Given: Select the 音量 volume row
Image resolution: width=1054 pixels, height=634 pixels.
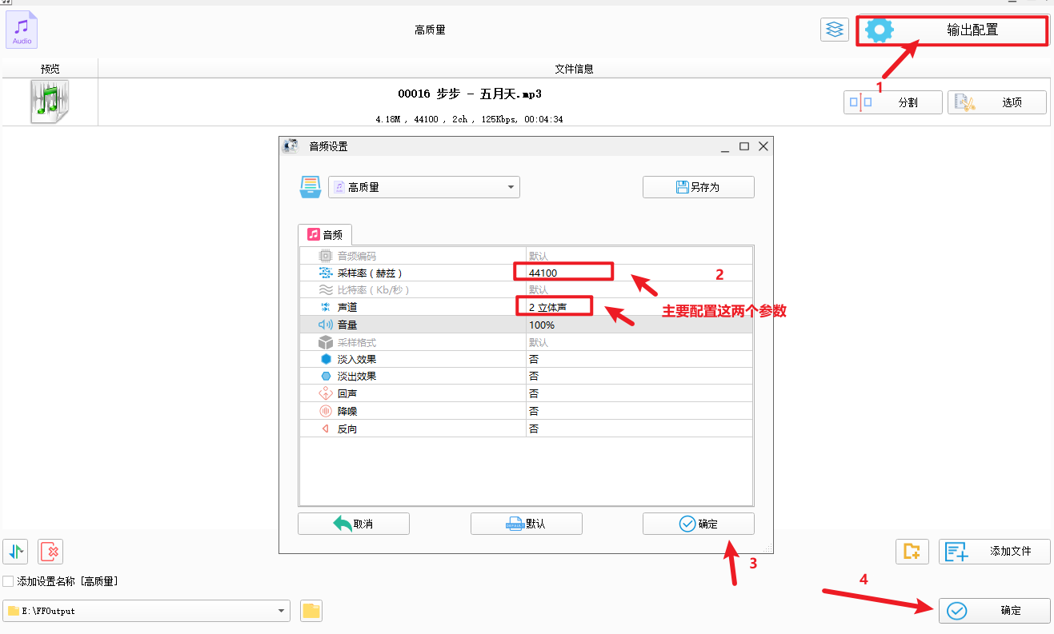Looking at the screenshot, I should (526, 325).
